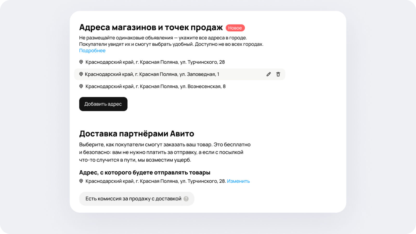Image resolution: width=416 pixels, height=234 pixels.
Task: Click the shipping address text Турчинского, 28 near Изменить
Action: click(155, 181)
